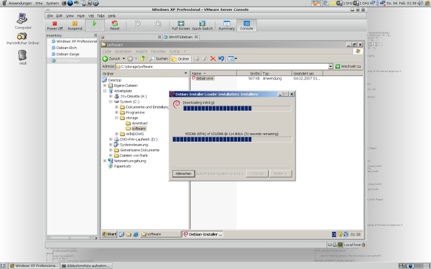Click the Suchen search button

[x=159, y=59]
